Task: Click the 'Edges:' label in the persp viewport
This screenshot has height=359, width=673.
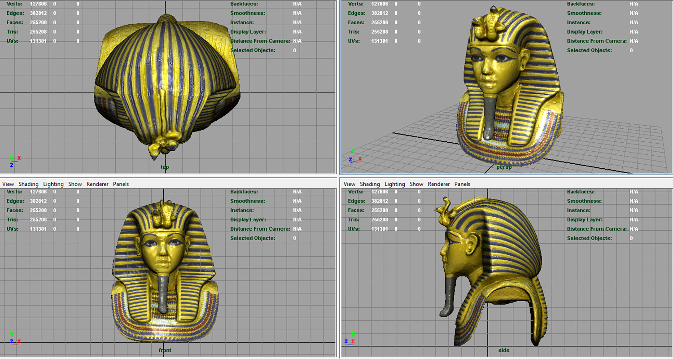Action: [x=357, y=13]
